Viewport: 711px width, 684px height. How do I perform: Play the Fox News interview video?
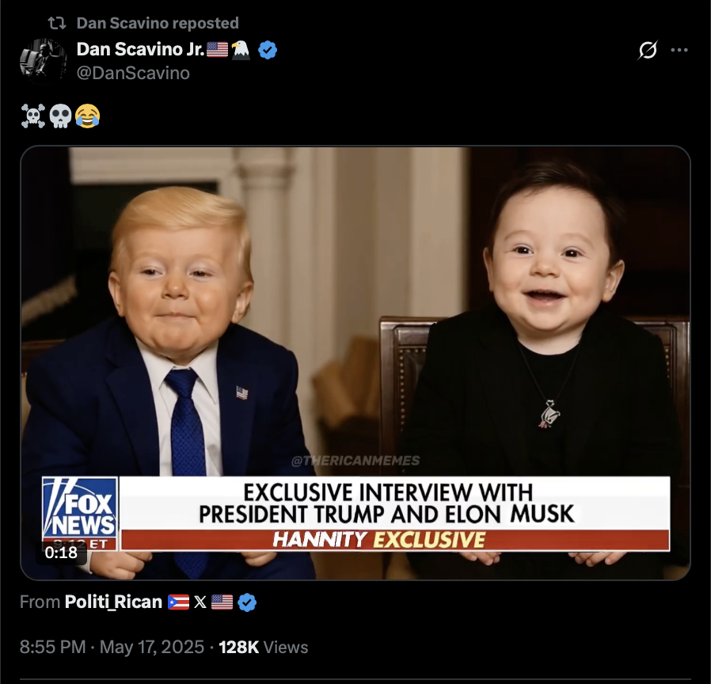click(x=355, y=363)
